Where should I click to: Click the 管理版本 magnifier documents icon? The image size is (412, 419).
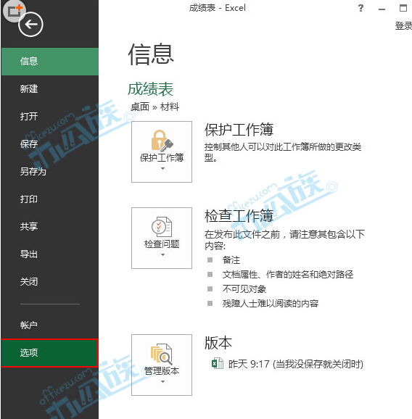click(x=162, y=354)
